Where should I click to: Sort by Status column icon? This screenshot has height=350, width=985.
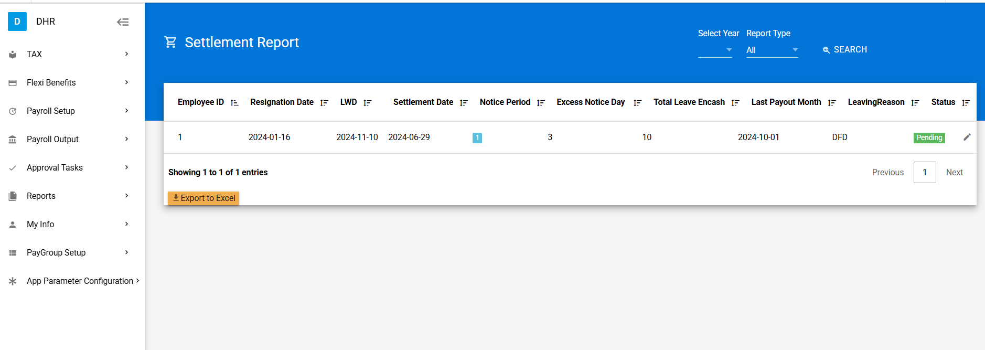(x=966, y=103)
